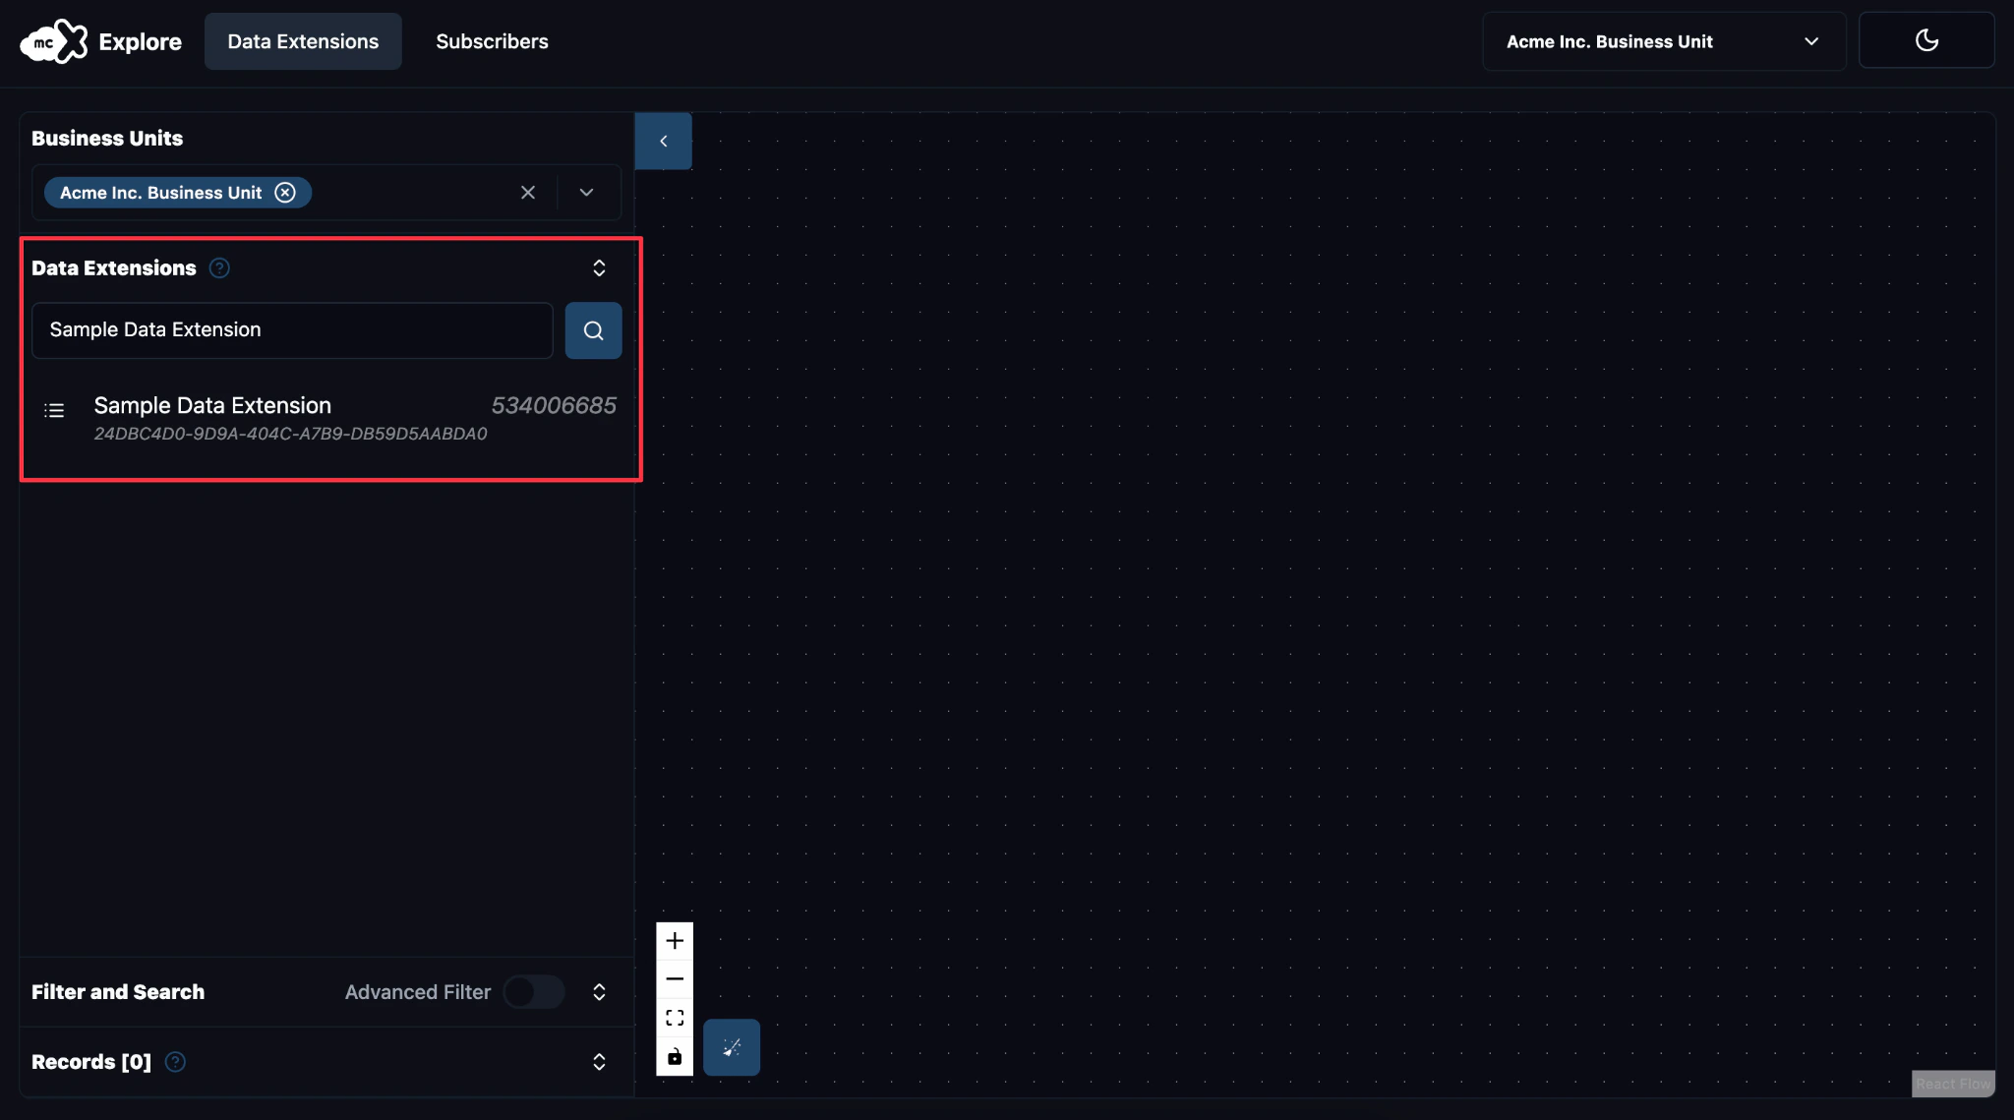Click the MC Explore logo icon
Screen dimensions: 2014x1120
coord(54,41)
